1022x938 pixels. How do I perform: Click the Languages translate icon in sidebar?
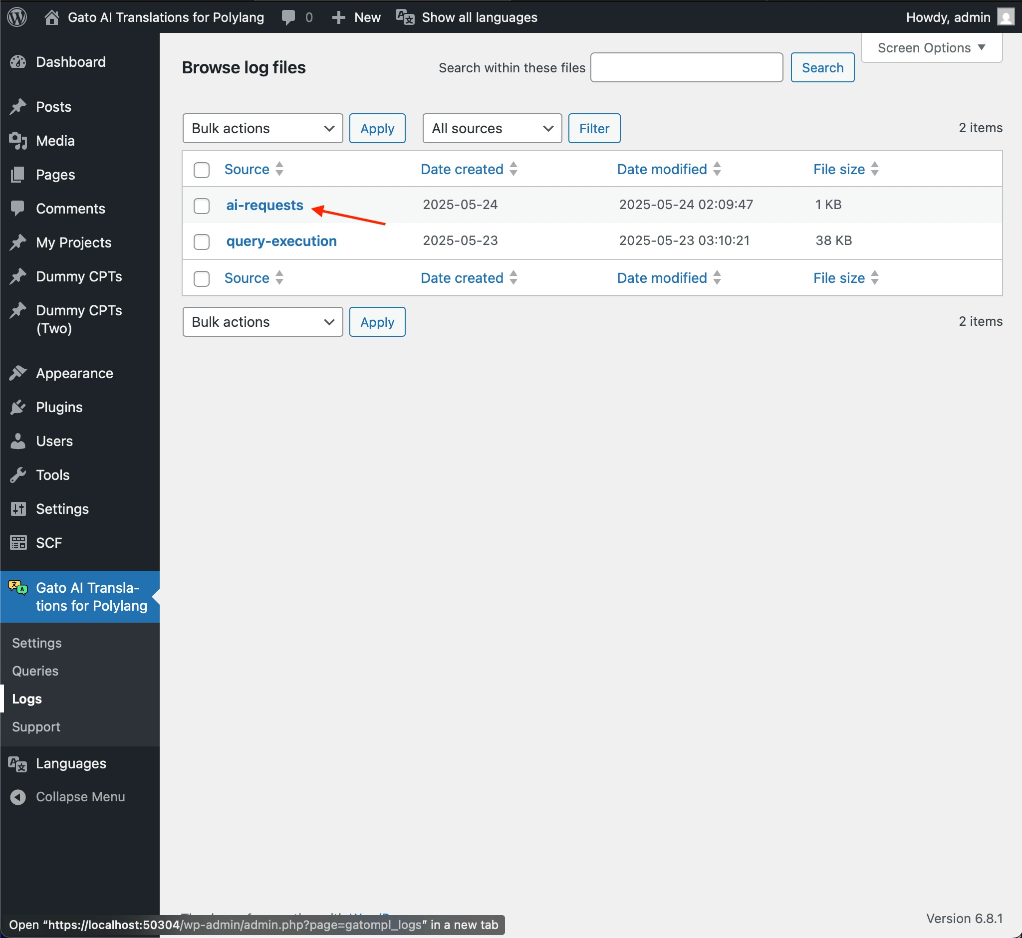18,763
